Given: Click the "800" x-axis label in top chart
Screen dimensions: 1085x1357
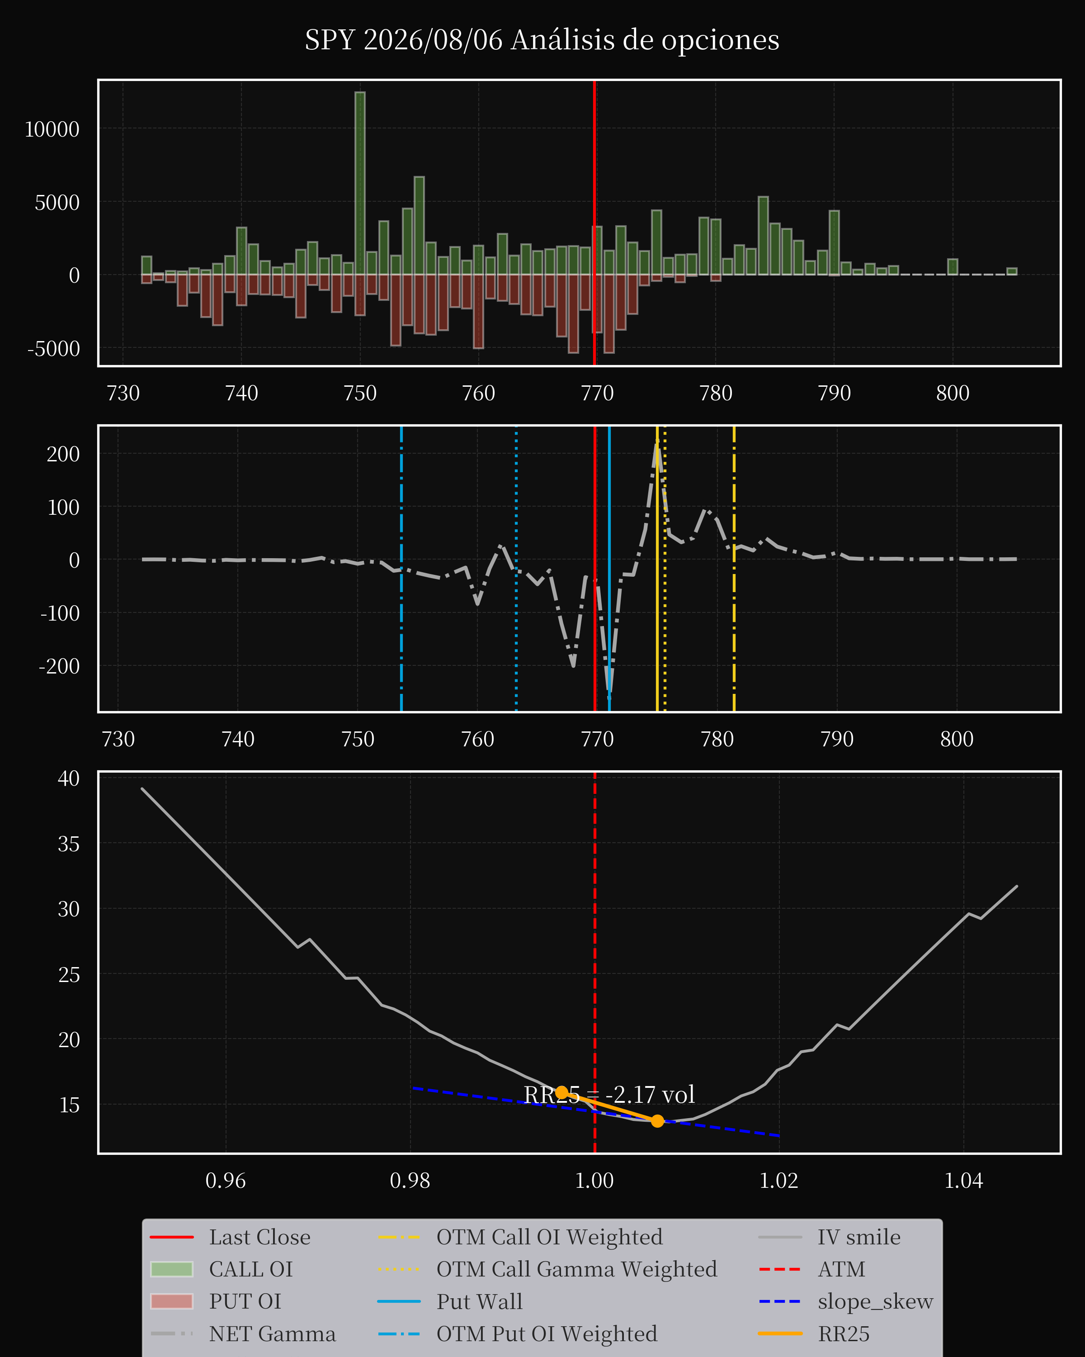Looking at the screenshot, I should (x=953, y=394).
